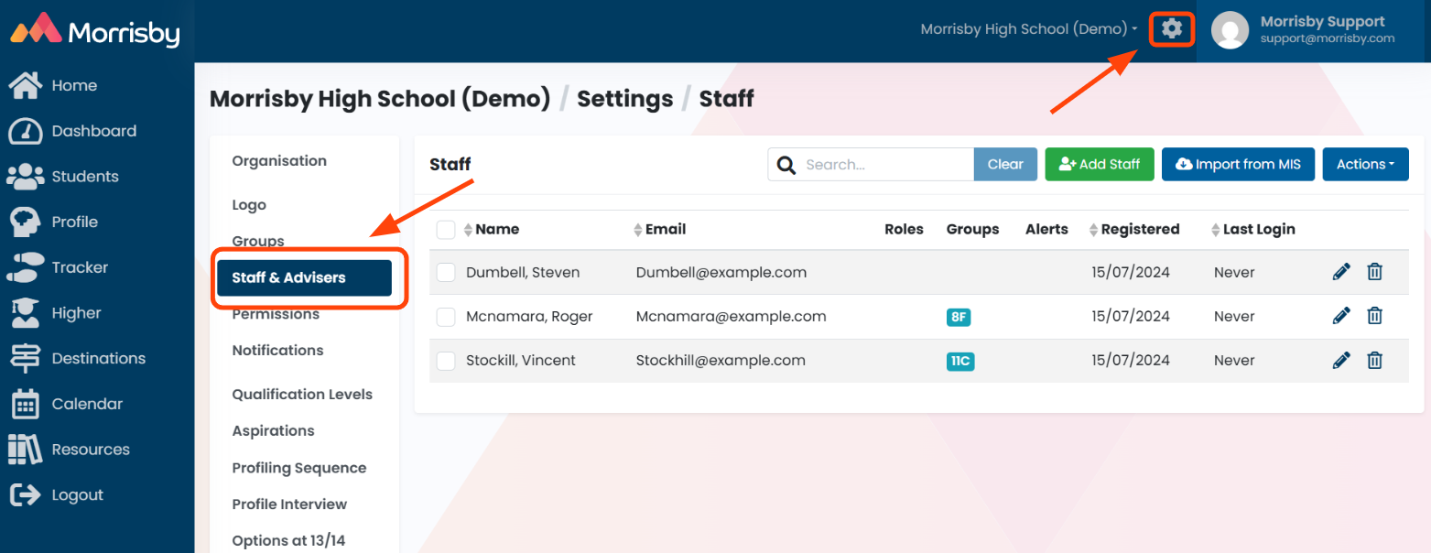
Task: Click the search magnifier icon
Action: [x=786, y=165]
